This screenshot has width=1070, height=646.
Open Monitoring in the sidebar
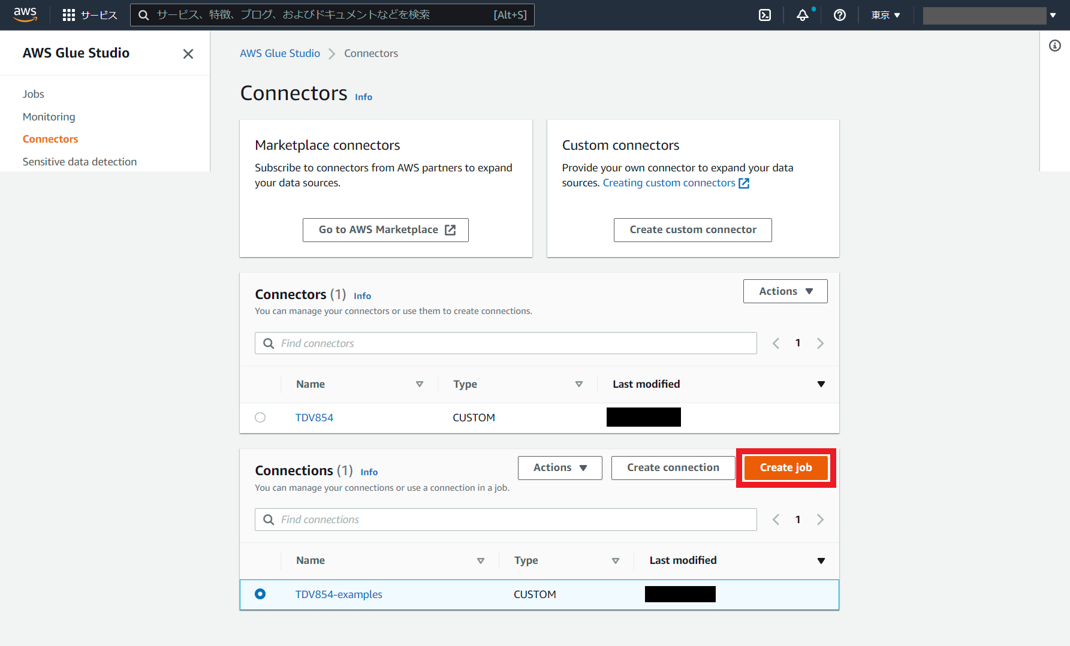pyautogui.click(x=49, y=117)
